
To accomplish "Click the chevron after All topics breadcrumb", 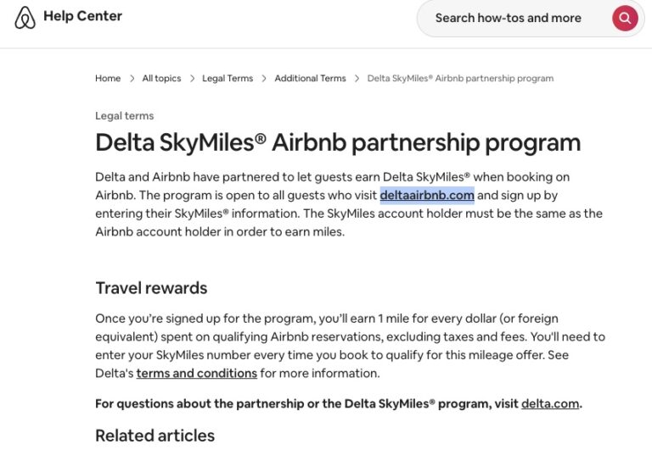I will pyautogui.click(x=192, y=79).
